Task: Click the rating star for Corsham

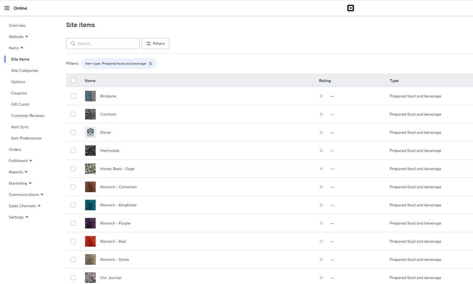Action: [321, 114]
